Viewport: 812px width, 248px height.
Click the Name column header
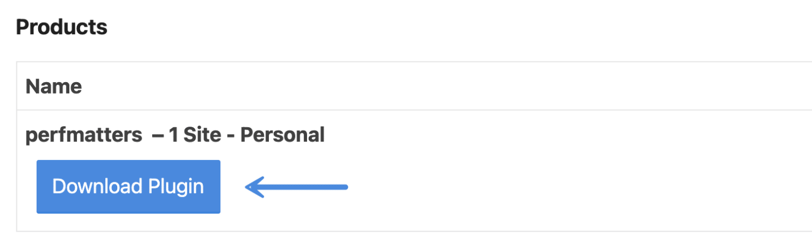53,86
